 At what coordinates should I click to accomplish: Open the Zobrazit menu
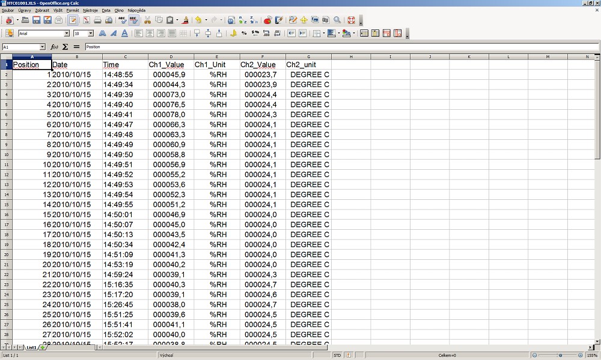click(x=42, y=10)
